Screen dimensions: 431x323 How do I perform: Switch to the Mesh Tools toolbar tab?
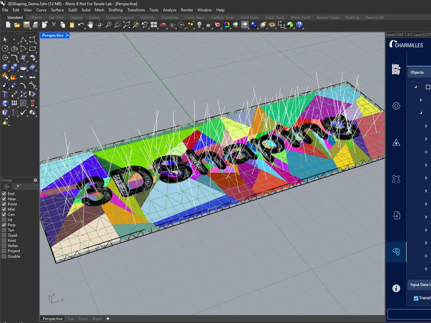click(300, 17)
